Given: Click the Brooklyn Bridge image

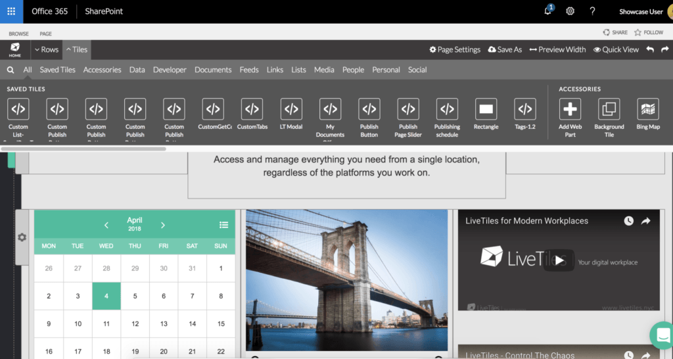Looking at the screenshot, I should [x=346, y=280].
